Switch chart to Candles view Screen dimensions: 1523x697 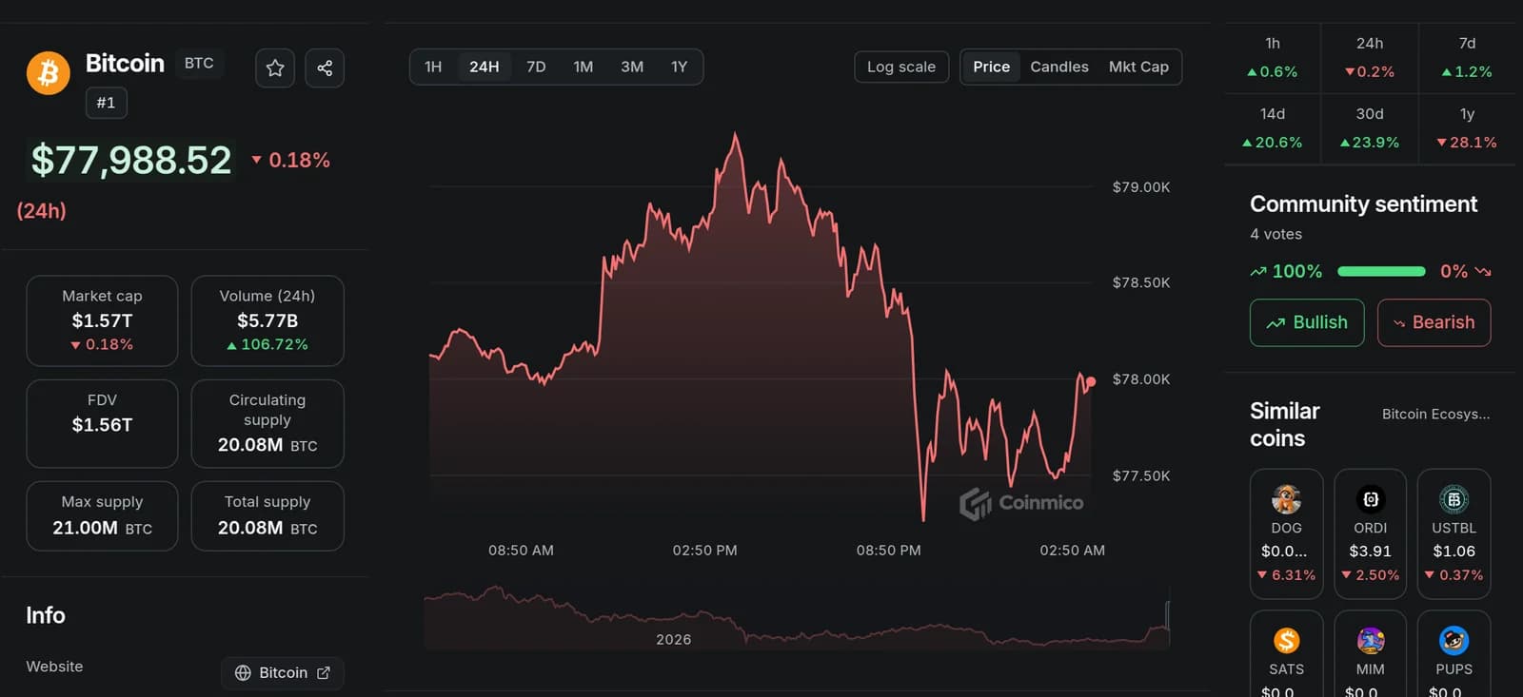[1059, 67]
